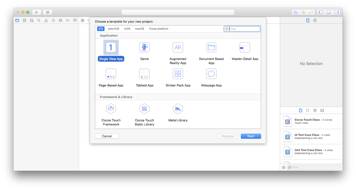Click the library Filter field at bottom
Screen dimensions: 356x190
coord(314,167)
